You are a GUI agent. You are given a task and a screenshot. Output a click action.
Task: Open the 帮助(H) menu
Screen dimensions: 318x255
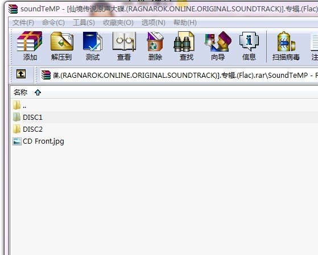pos(185,23)
